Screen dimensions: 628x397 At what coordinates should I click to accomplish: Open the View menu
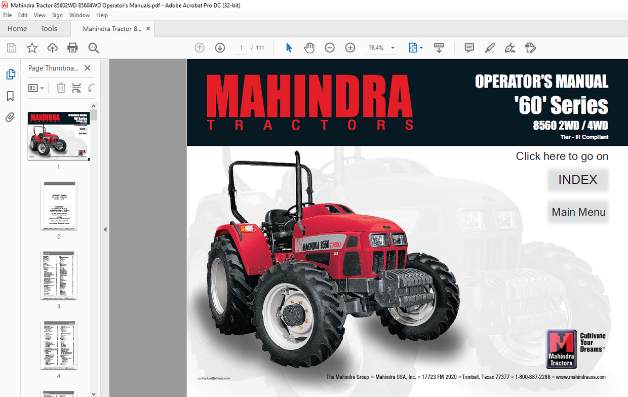[40, 15]
